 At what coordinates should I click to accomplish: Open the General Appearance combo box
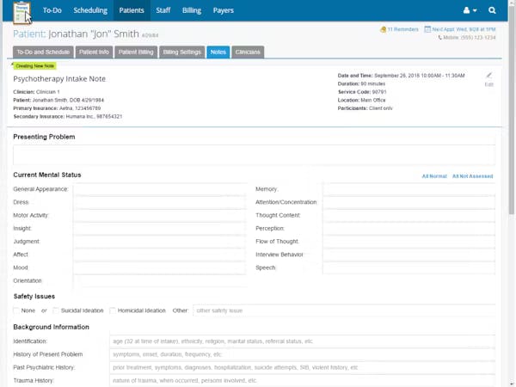pyautogui.click(x=159, y=189)
